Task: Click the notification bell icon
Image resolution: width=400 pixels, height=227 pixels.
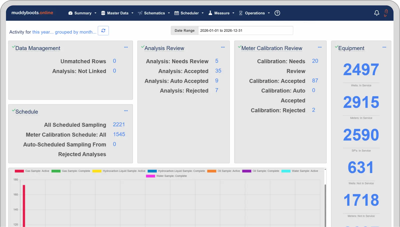Action: tap(377, 13)
